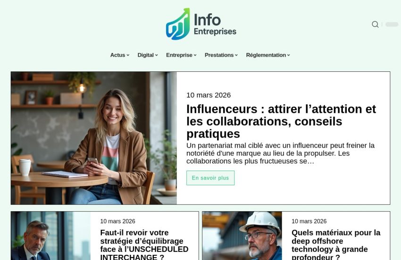Click the date above the offshore article
This screenshot has width=401, height=260.
point(309,221)
